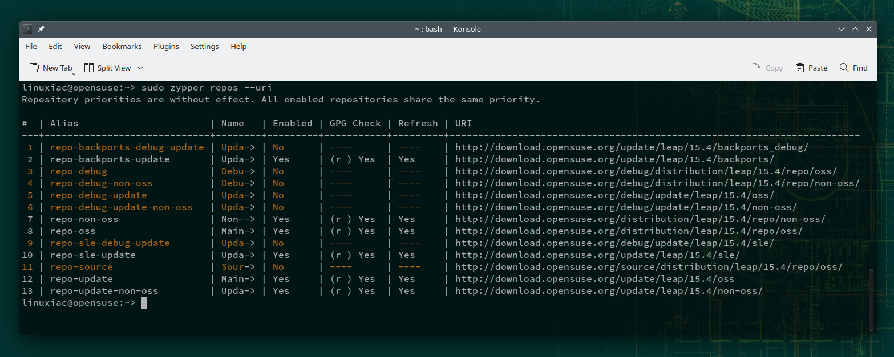Open the Bookmarks menu
The height and width of the screenshot is (357, 894).
122,46
